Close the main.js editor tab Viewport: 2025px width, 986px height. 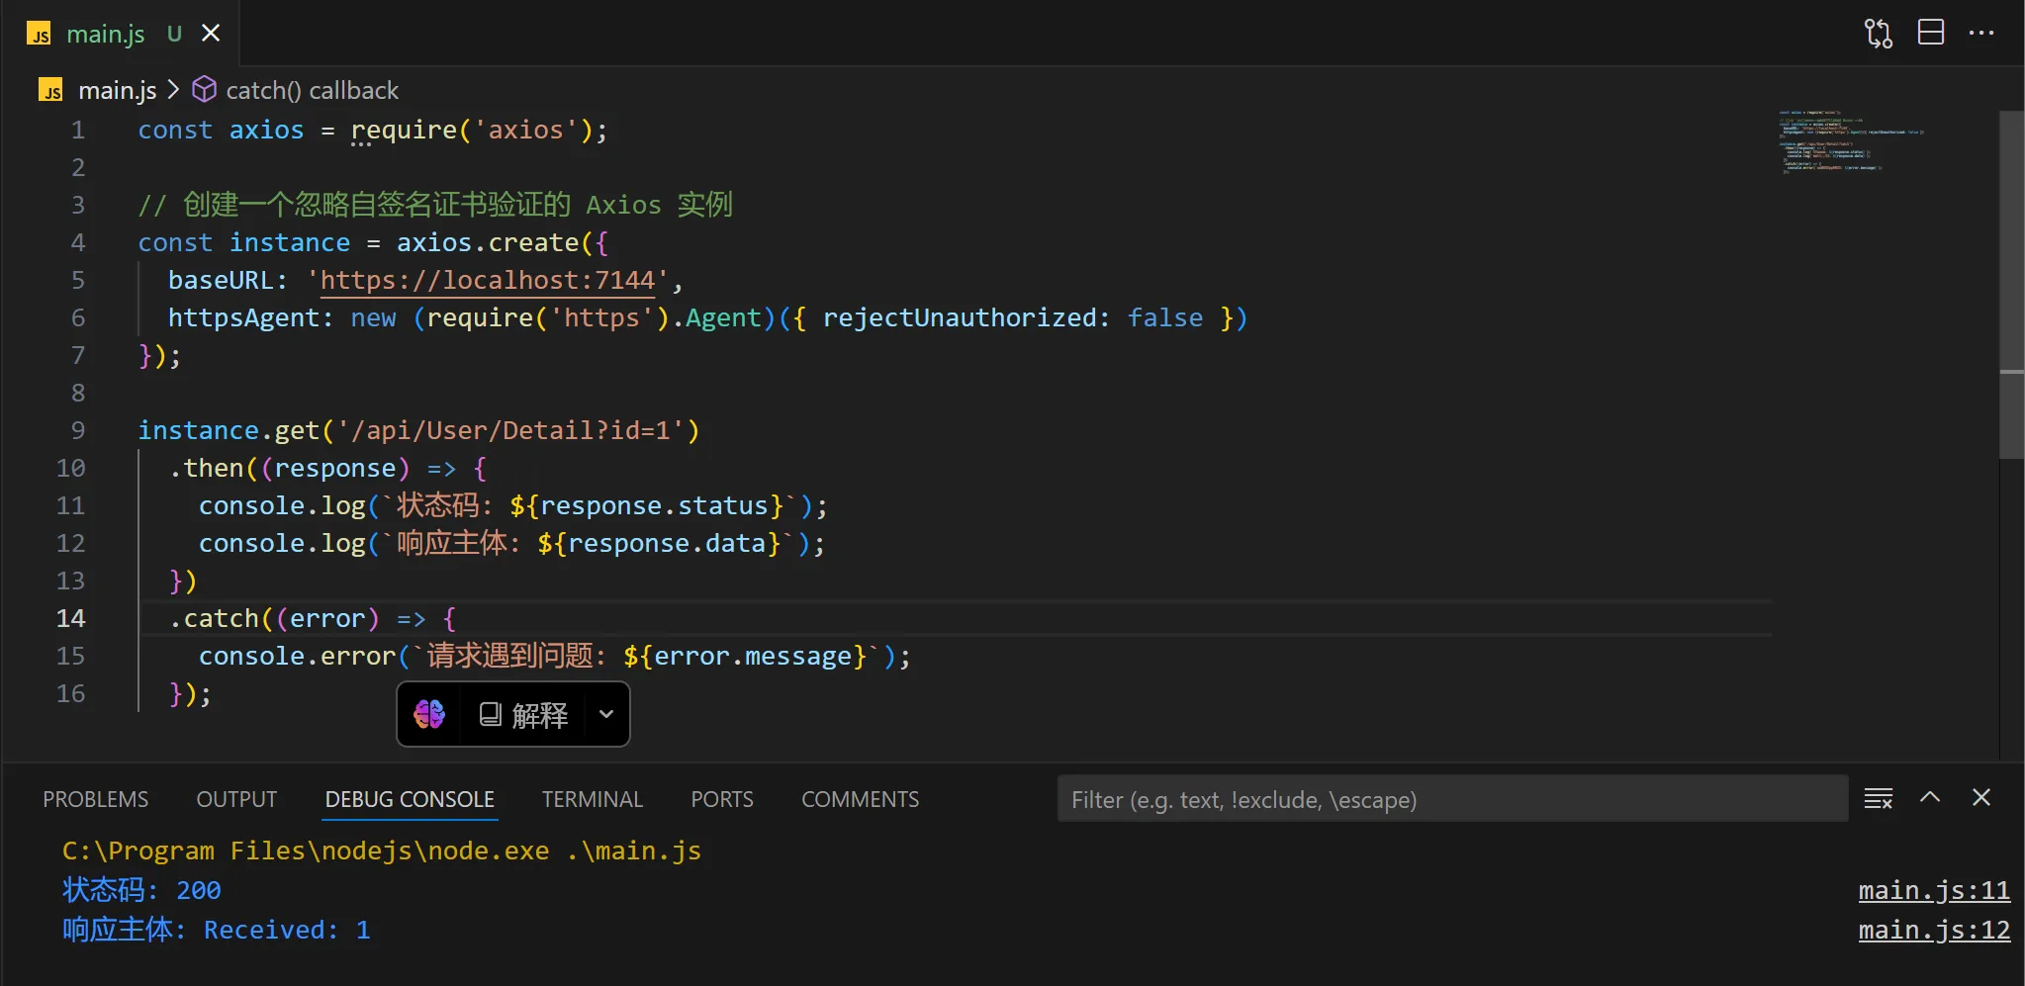click(211, 34)
